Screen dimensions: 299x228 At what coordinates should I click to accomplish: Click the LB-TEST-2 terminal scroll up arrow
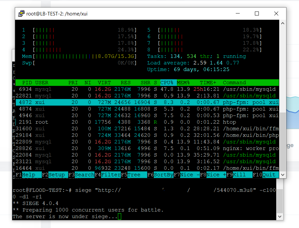tap(283, 23)
